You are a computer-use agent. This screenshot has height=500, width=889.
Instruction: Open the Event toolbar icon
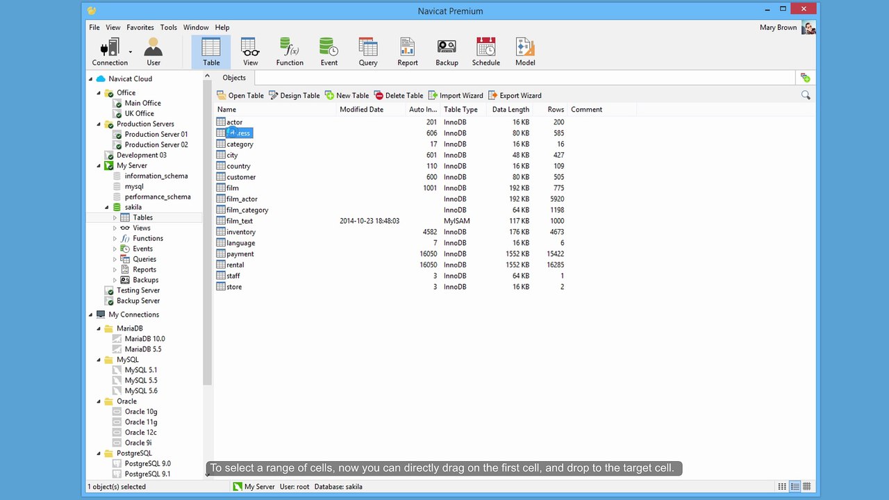(x=329, y=52)
